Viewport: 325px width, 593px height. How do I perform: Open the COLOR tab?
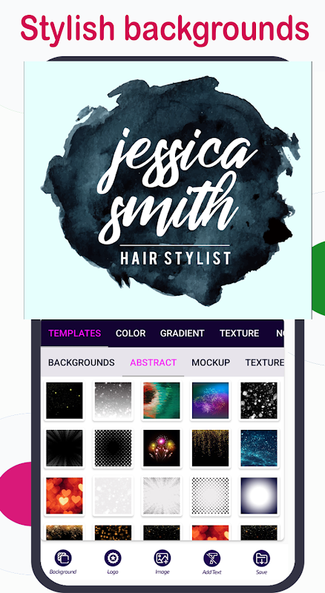131,333
